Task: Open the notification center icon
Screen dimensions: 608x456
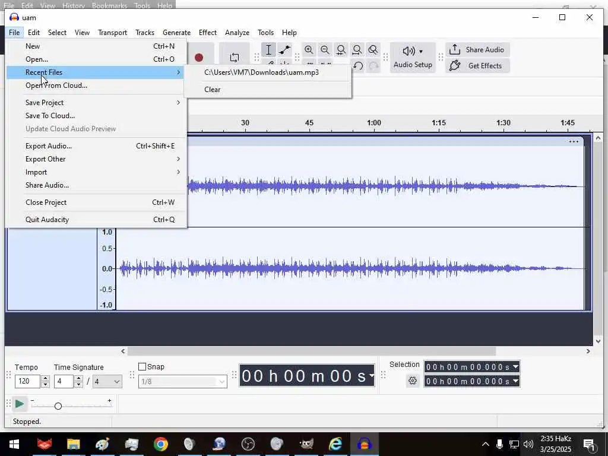Action: [590, 444]
